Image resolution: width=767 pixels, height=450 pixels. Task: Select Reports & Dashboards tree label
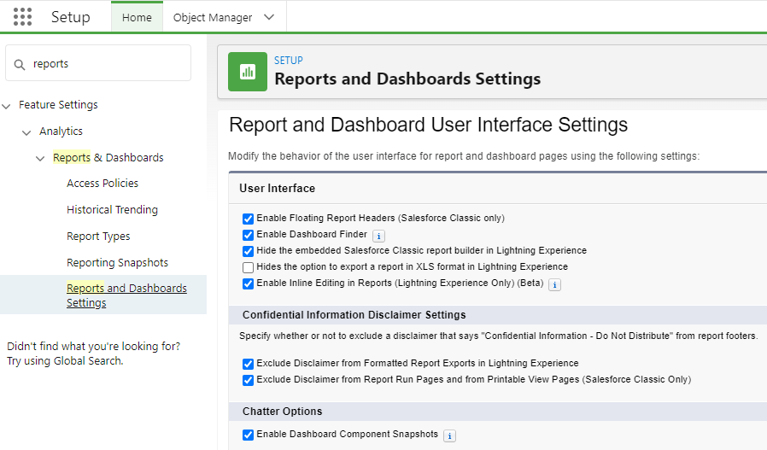(x=108, y=157)
